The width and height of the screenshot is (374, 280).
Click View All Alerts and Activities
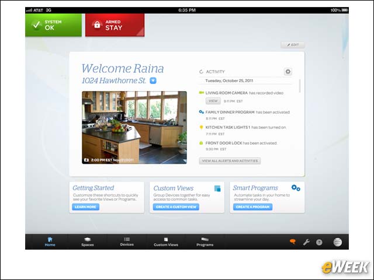(230, 161)
